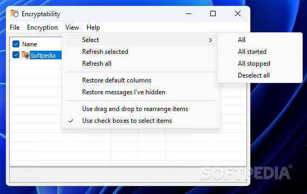Select All stopped in submenu
Viewport: 307px width, 194px height.
tap(260, 64)
